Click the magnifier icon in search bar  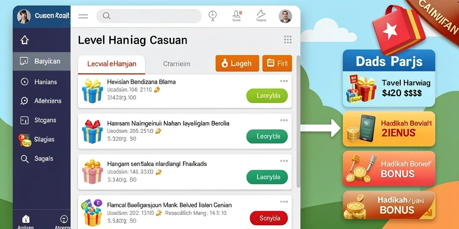tap(107, 16)
